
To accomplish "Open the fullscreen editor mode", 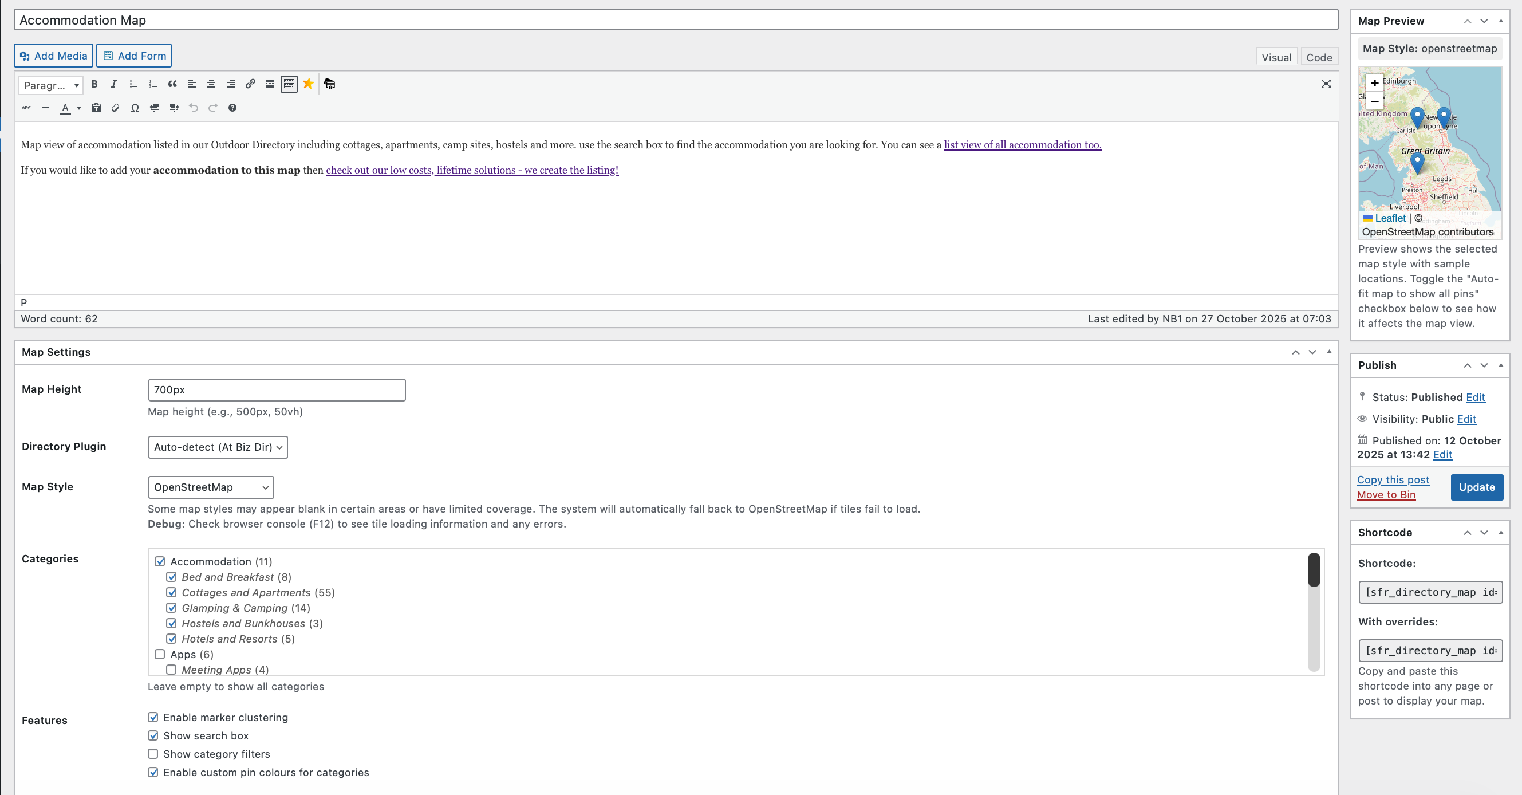I will 1326,84.
